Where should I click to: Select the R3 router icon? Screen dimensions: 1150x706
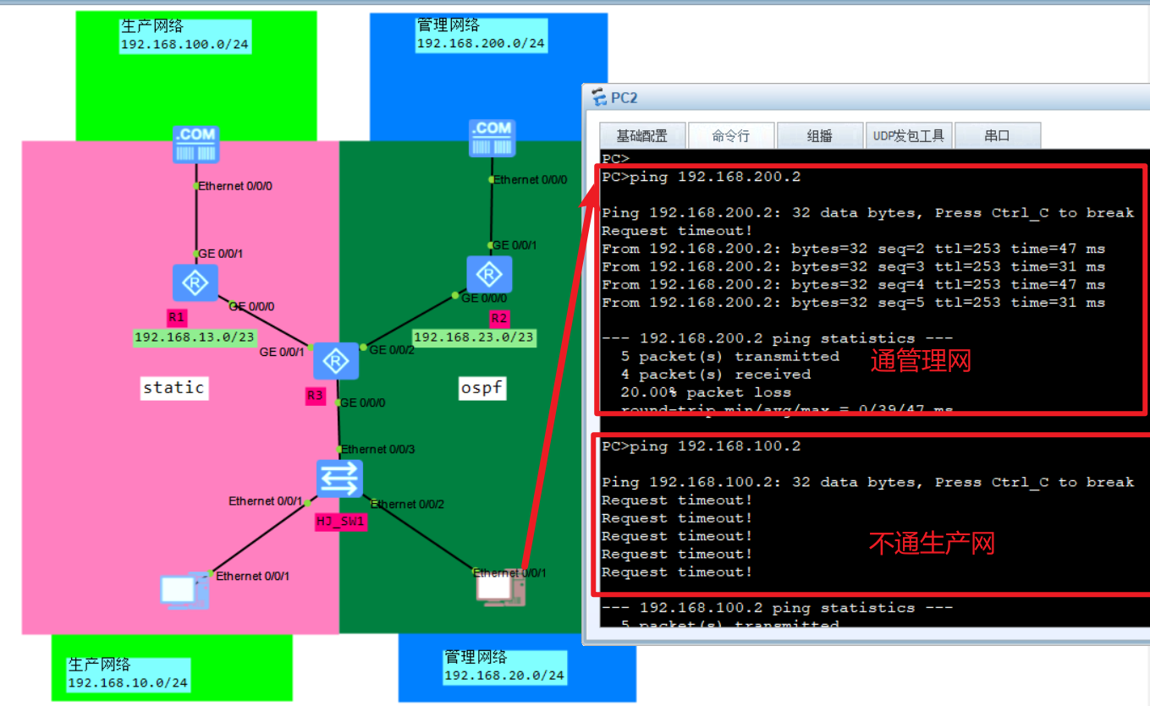coord(336,361)
